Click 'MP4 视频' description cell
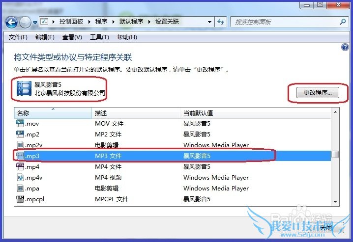This screenshot has height=242, width=353. [108, 178]
